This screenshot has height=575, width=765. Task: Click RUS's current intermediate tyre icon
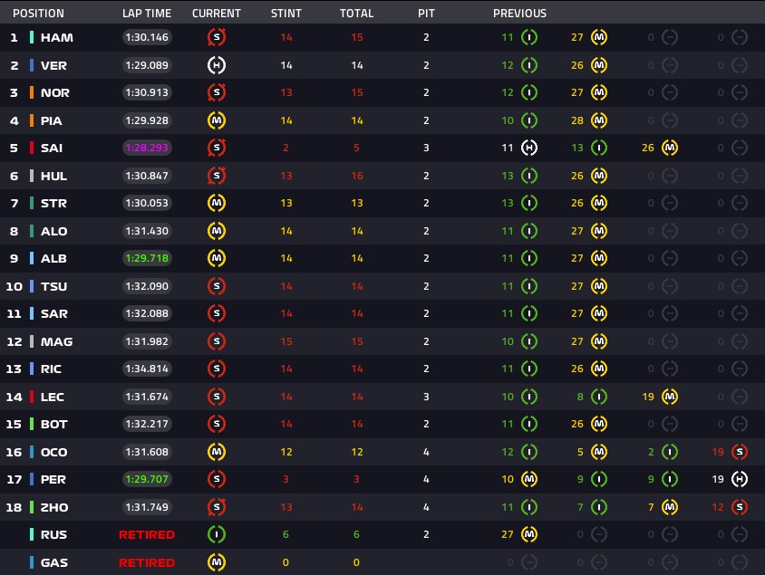pyautogui.click(x=216, y=534)
